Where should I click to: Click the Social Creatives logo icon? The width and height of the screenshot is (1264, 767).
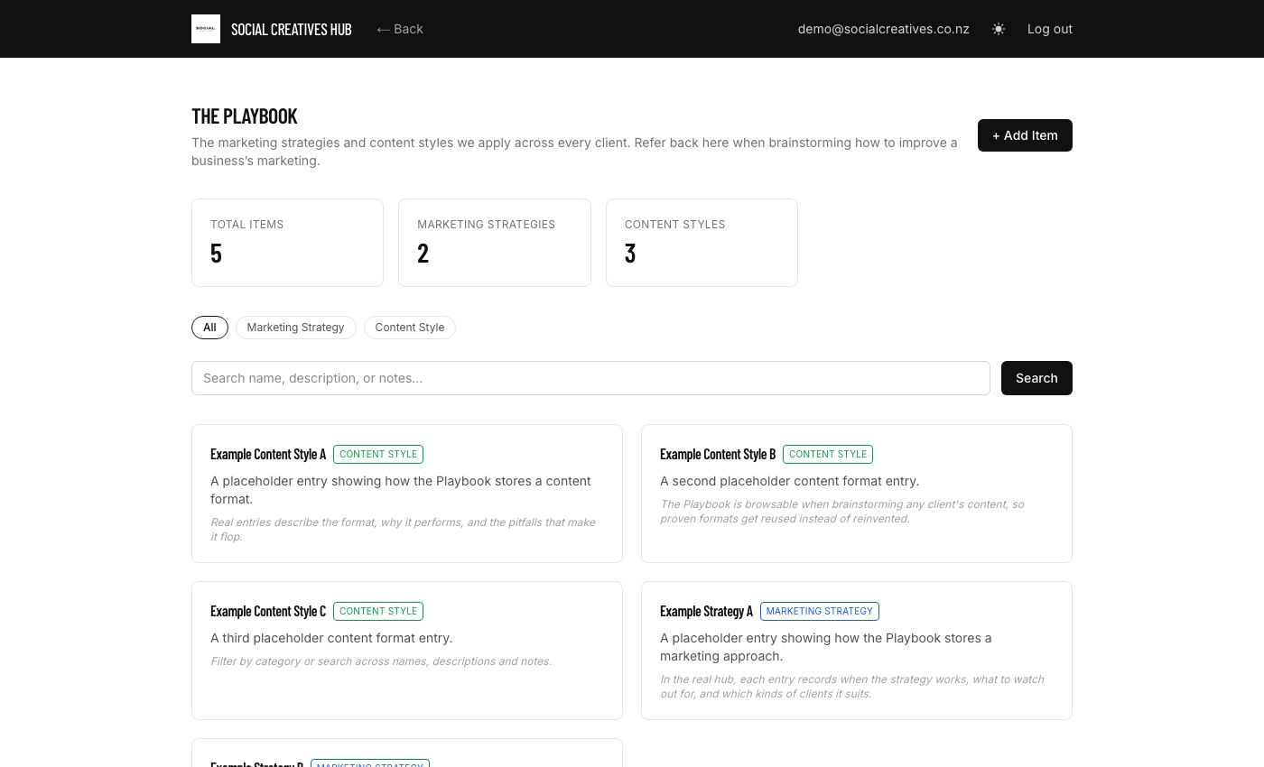tap(206, 29)
